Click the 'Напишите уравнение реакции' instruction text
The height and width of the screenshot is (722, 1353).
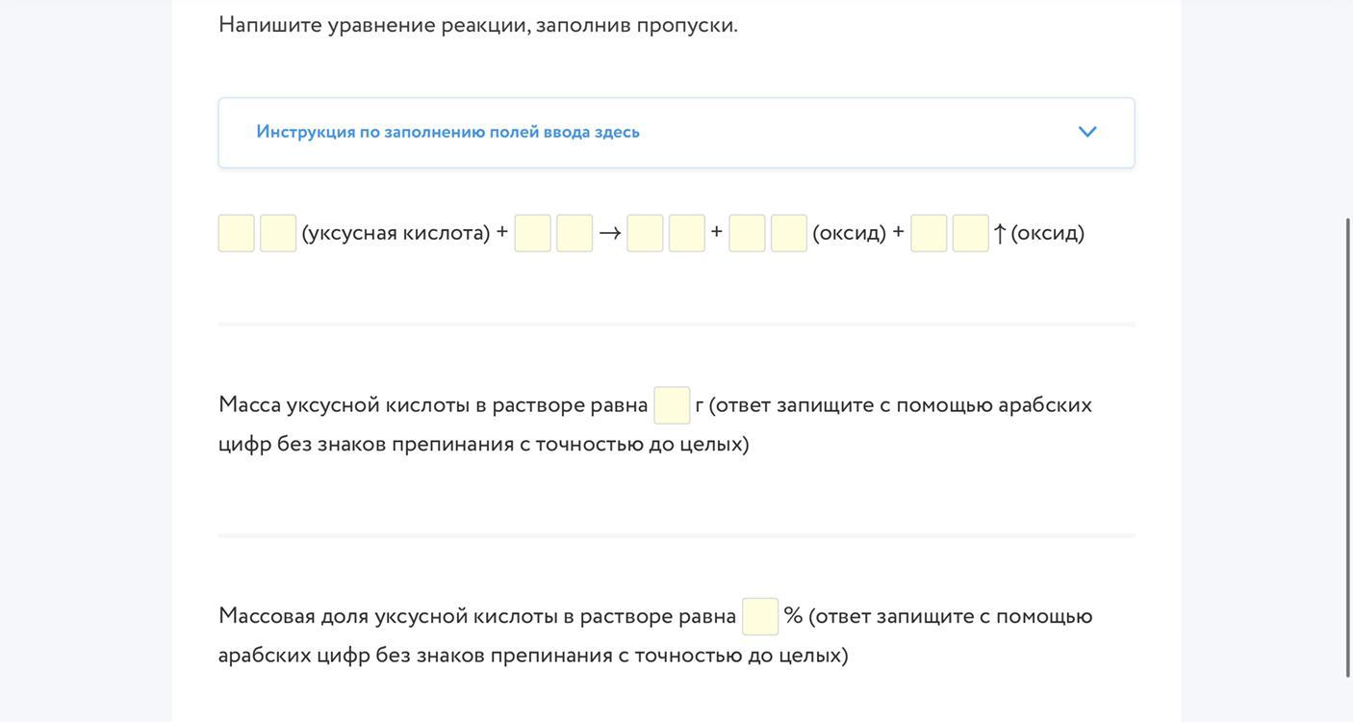[x=478, y=24]
